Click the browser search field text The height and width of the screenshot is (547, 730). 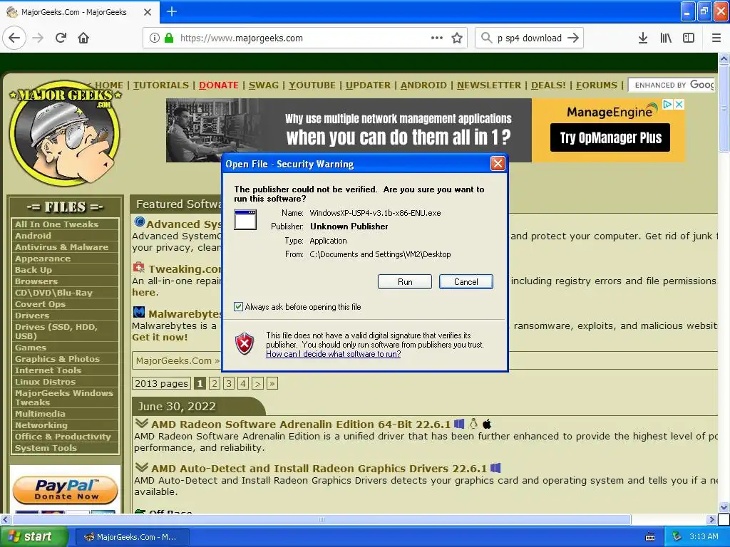click(530, 38)
